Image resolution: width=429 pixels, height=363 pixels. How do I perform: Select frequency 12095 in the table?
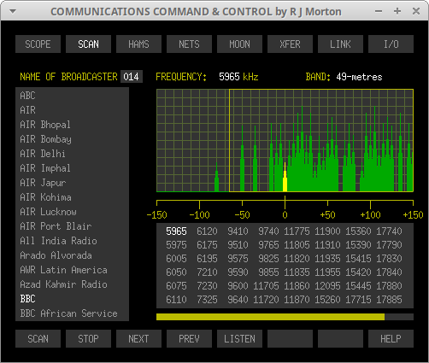(327, 286)
